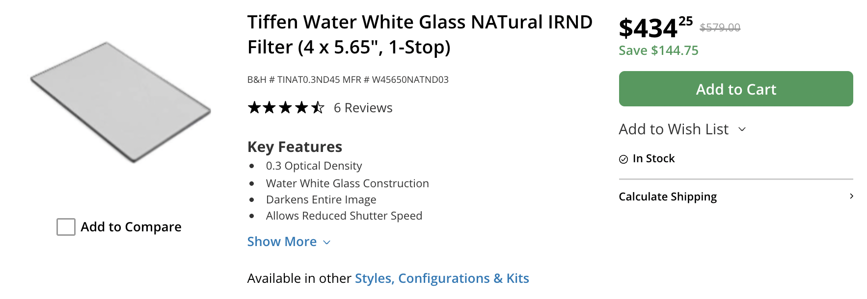Click the Calculate Shipping right arrow

(x=851, y=196)
